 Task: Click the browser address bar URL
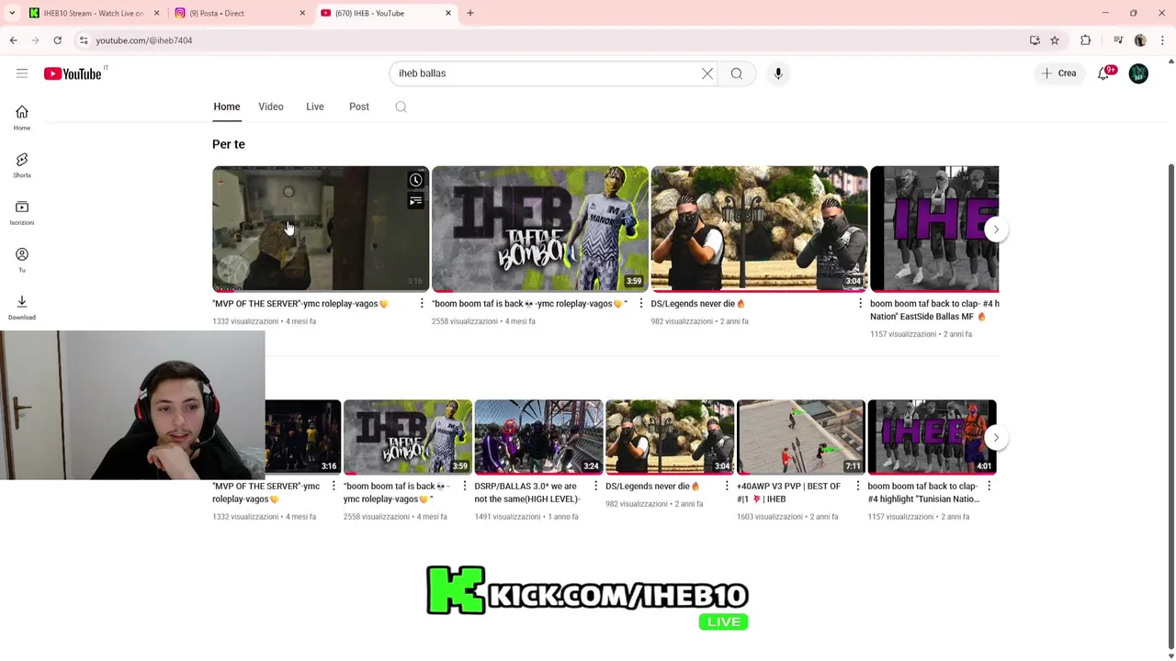144,40
